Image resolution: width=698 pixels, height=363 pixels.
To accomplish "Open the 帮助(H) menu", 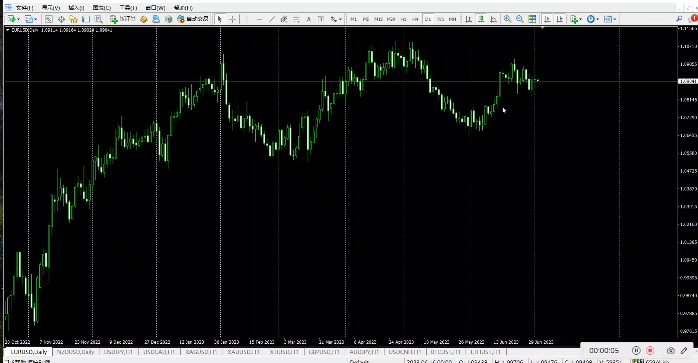I will point(183,8).
